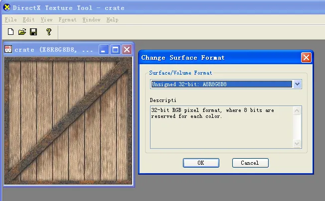
Task: Open the View menu
Action: (x=46, y=19)
